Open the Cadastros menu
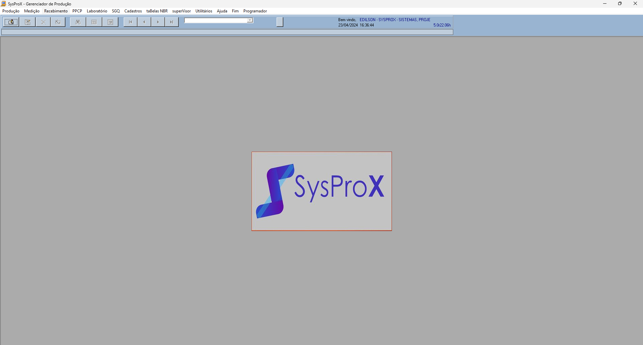 (133, 11)
